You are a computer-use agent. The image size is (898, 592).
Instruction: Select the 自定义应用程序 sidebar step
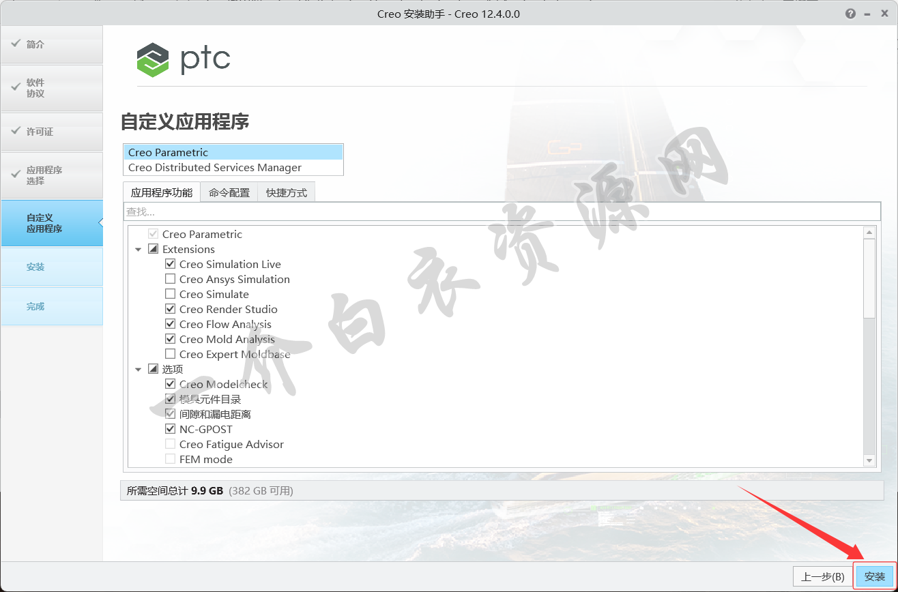[52, 223]
